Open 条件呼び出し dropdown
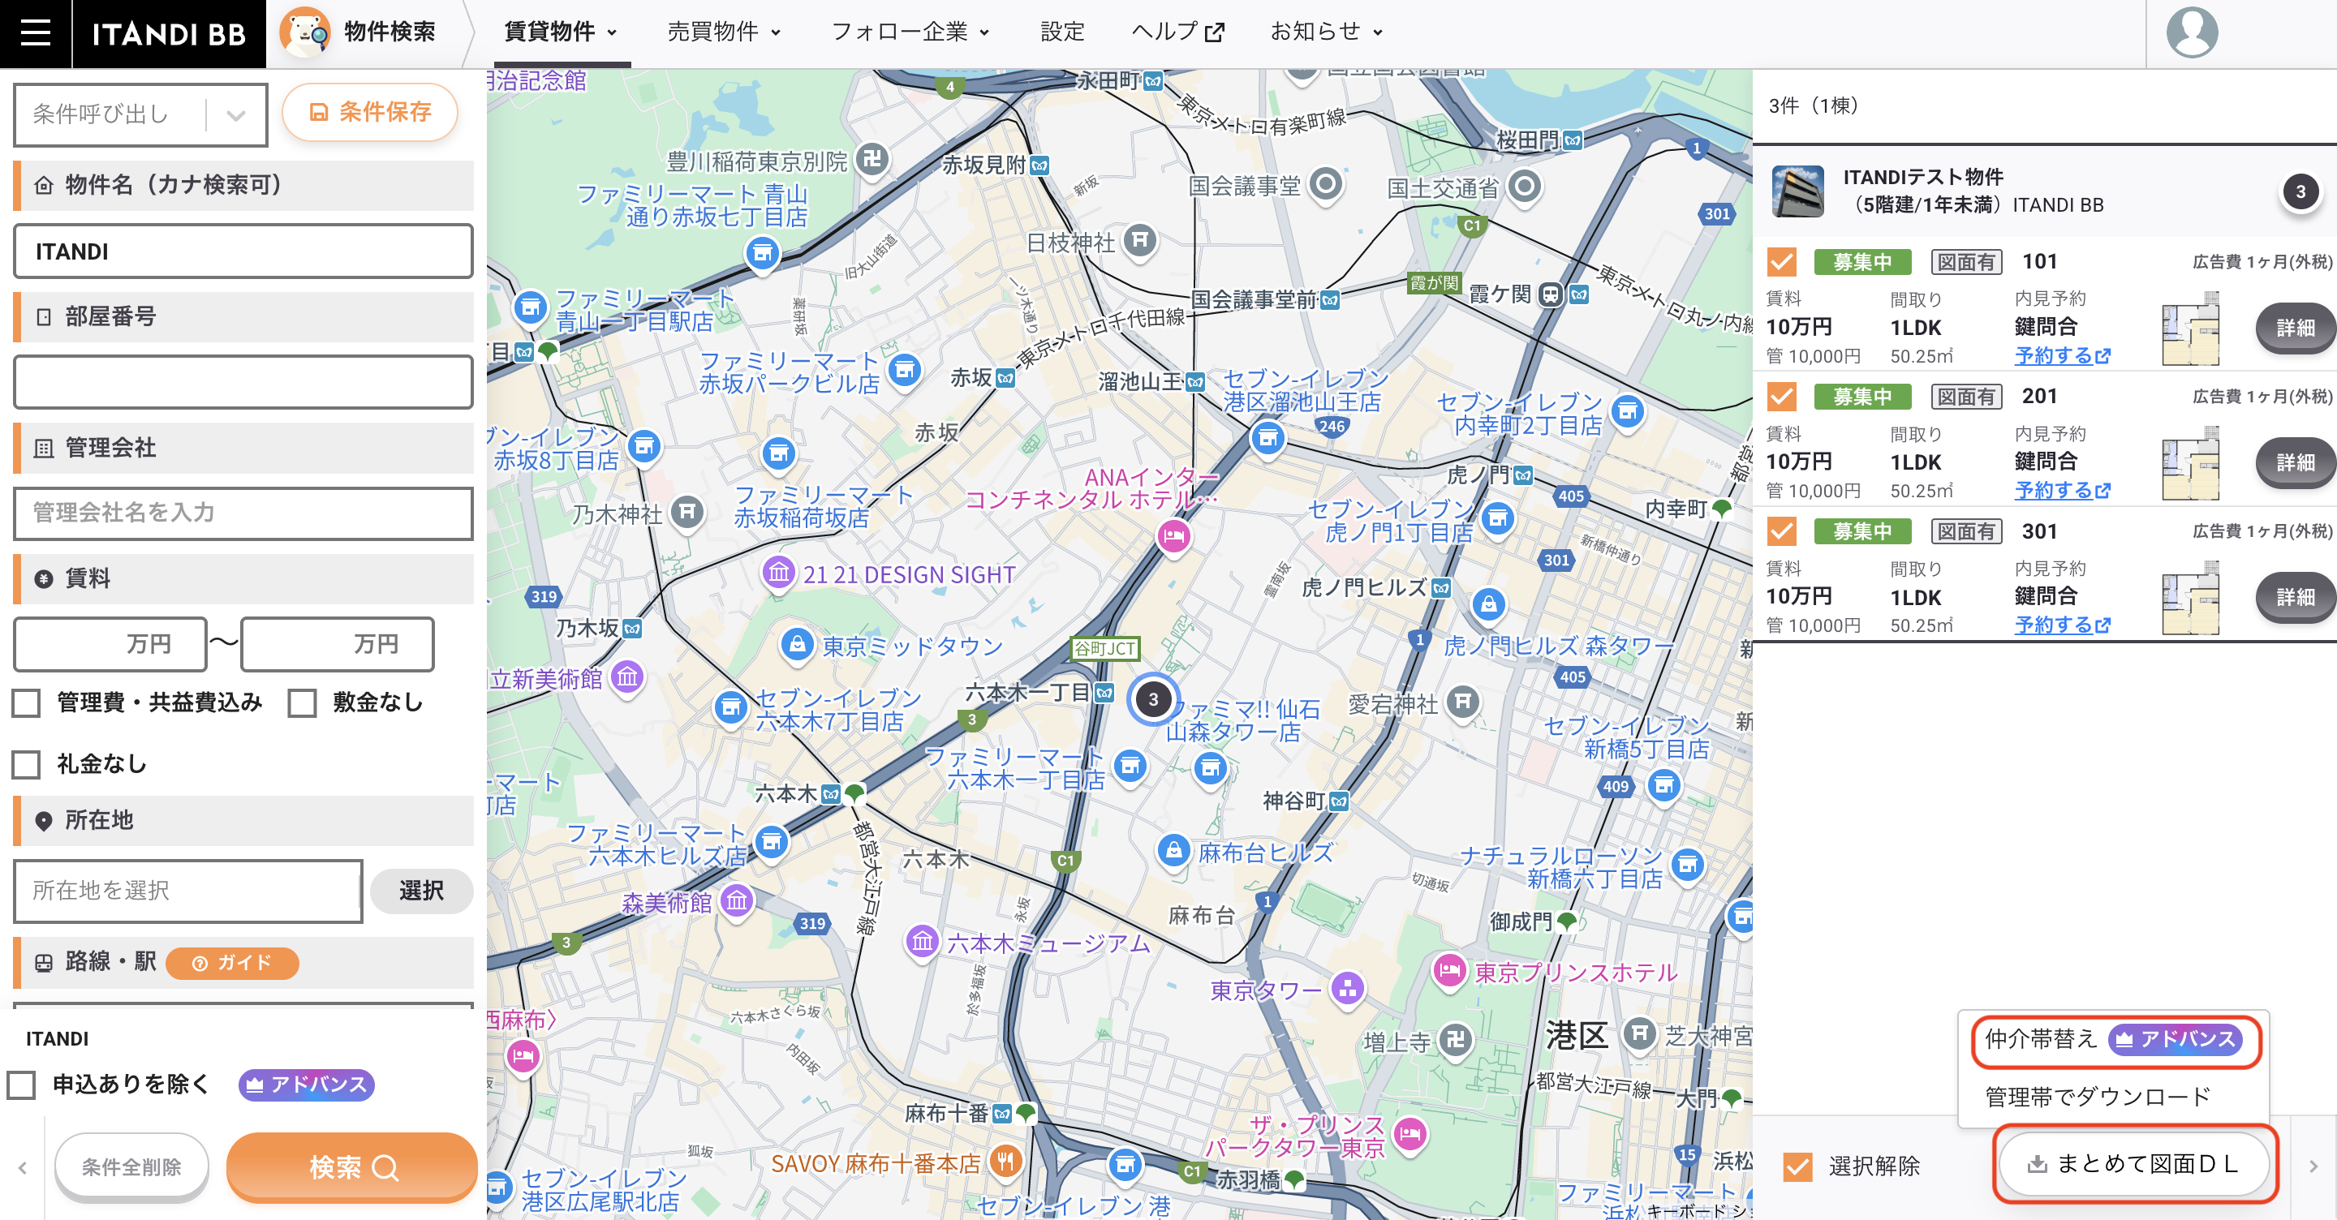The width and height of the screenshot is (2337, 1220). point(140,114)
